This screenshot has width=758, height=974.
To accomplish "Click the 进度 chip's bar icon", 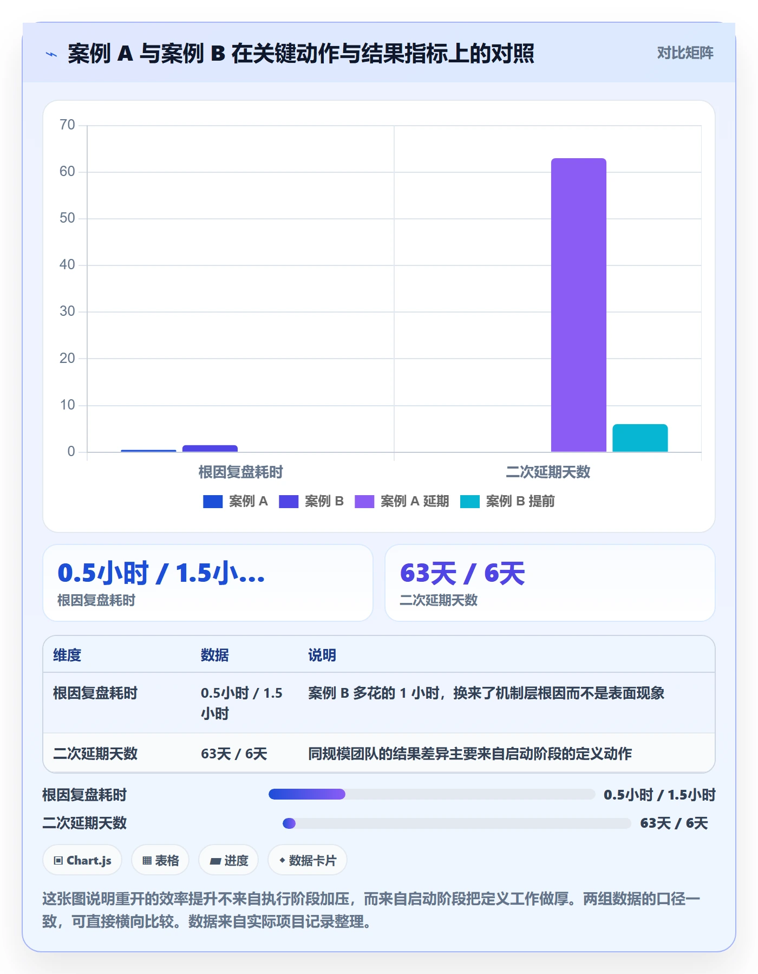I will (215, 861).
